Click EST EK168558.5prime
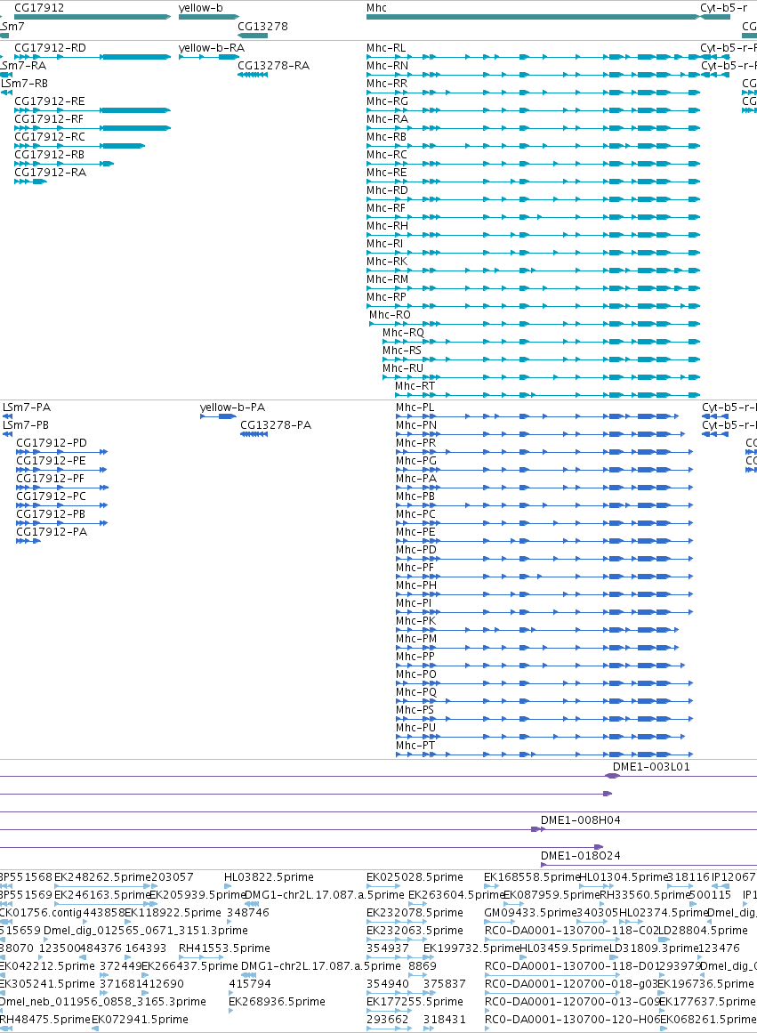 [532, 877]
